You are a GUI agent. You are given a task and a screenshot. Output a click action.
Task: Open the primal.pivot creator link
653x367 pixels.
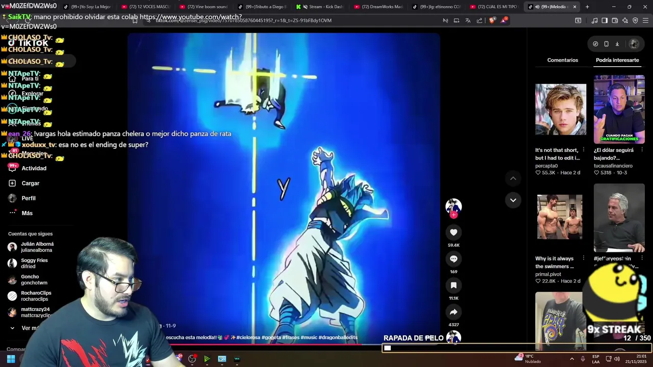(548, 274)
